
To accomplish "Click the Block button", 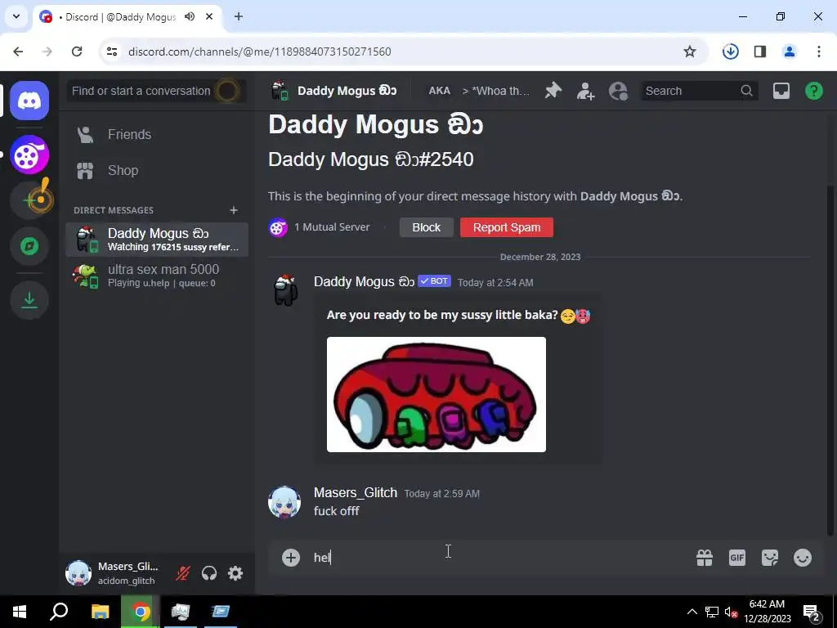I will click(427, 227).
